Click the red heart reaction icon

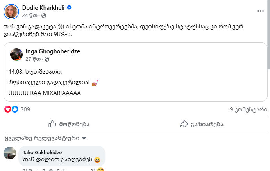8,109
